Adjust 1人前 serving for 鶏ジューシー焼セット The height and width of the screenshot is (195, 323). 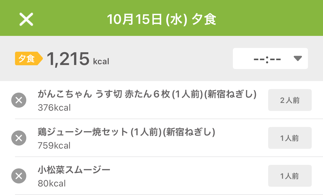coord(290,138)
